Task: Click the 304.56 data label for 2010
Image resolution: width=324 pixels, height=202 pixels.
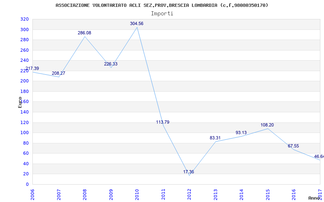Action: [x=136, y=24]
